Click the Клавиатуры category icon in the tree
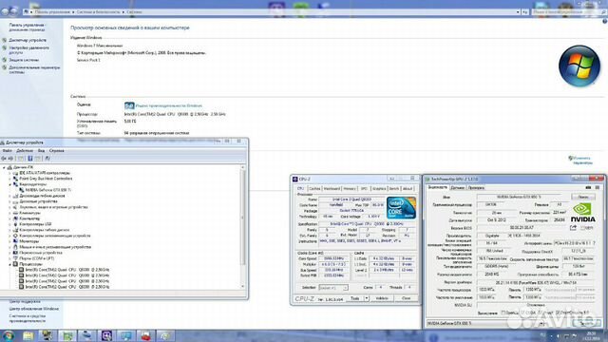The image size is (608, 342). tap(15, 213)
